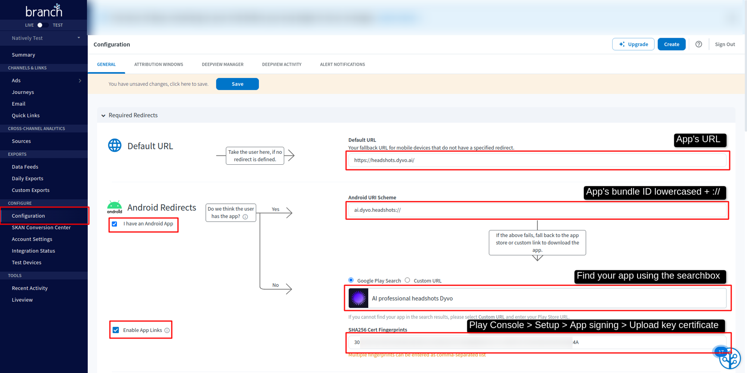747x373 pixels.
Task: Collapse the Required Redirects section
Action: tap(103, 115)
